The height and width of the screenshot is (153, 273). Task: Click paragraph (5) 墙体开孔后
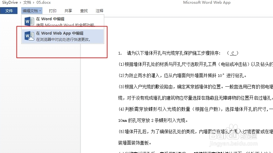[196, 131]
